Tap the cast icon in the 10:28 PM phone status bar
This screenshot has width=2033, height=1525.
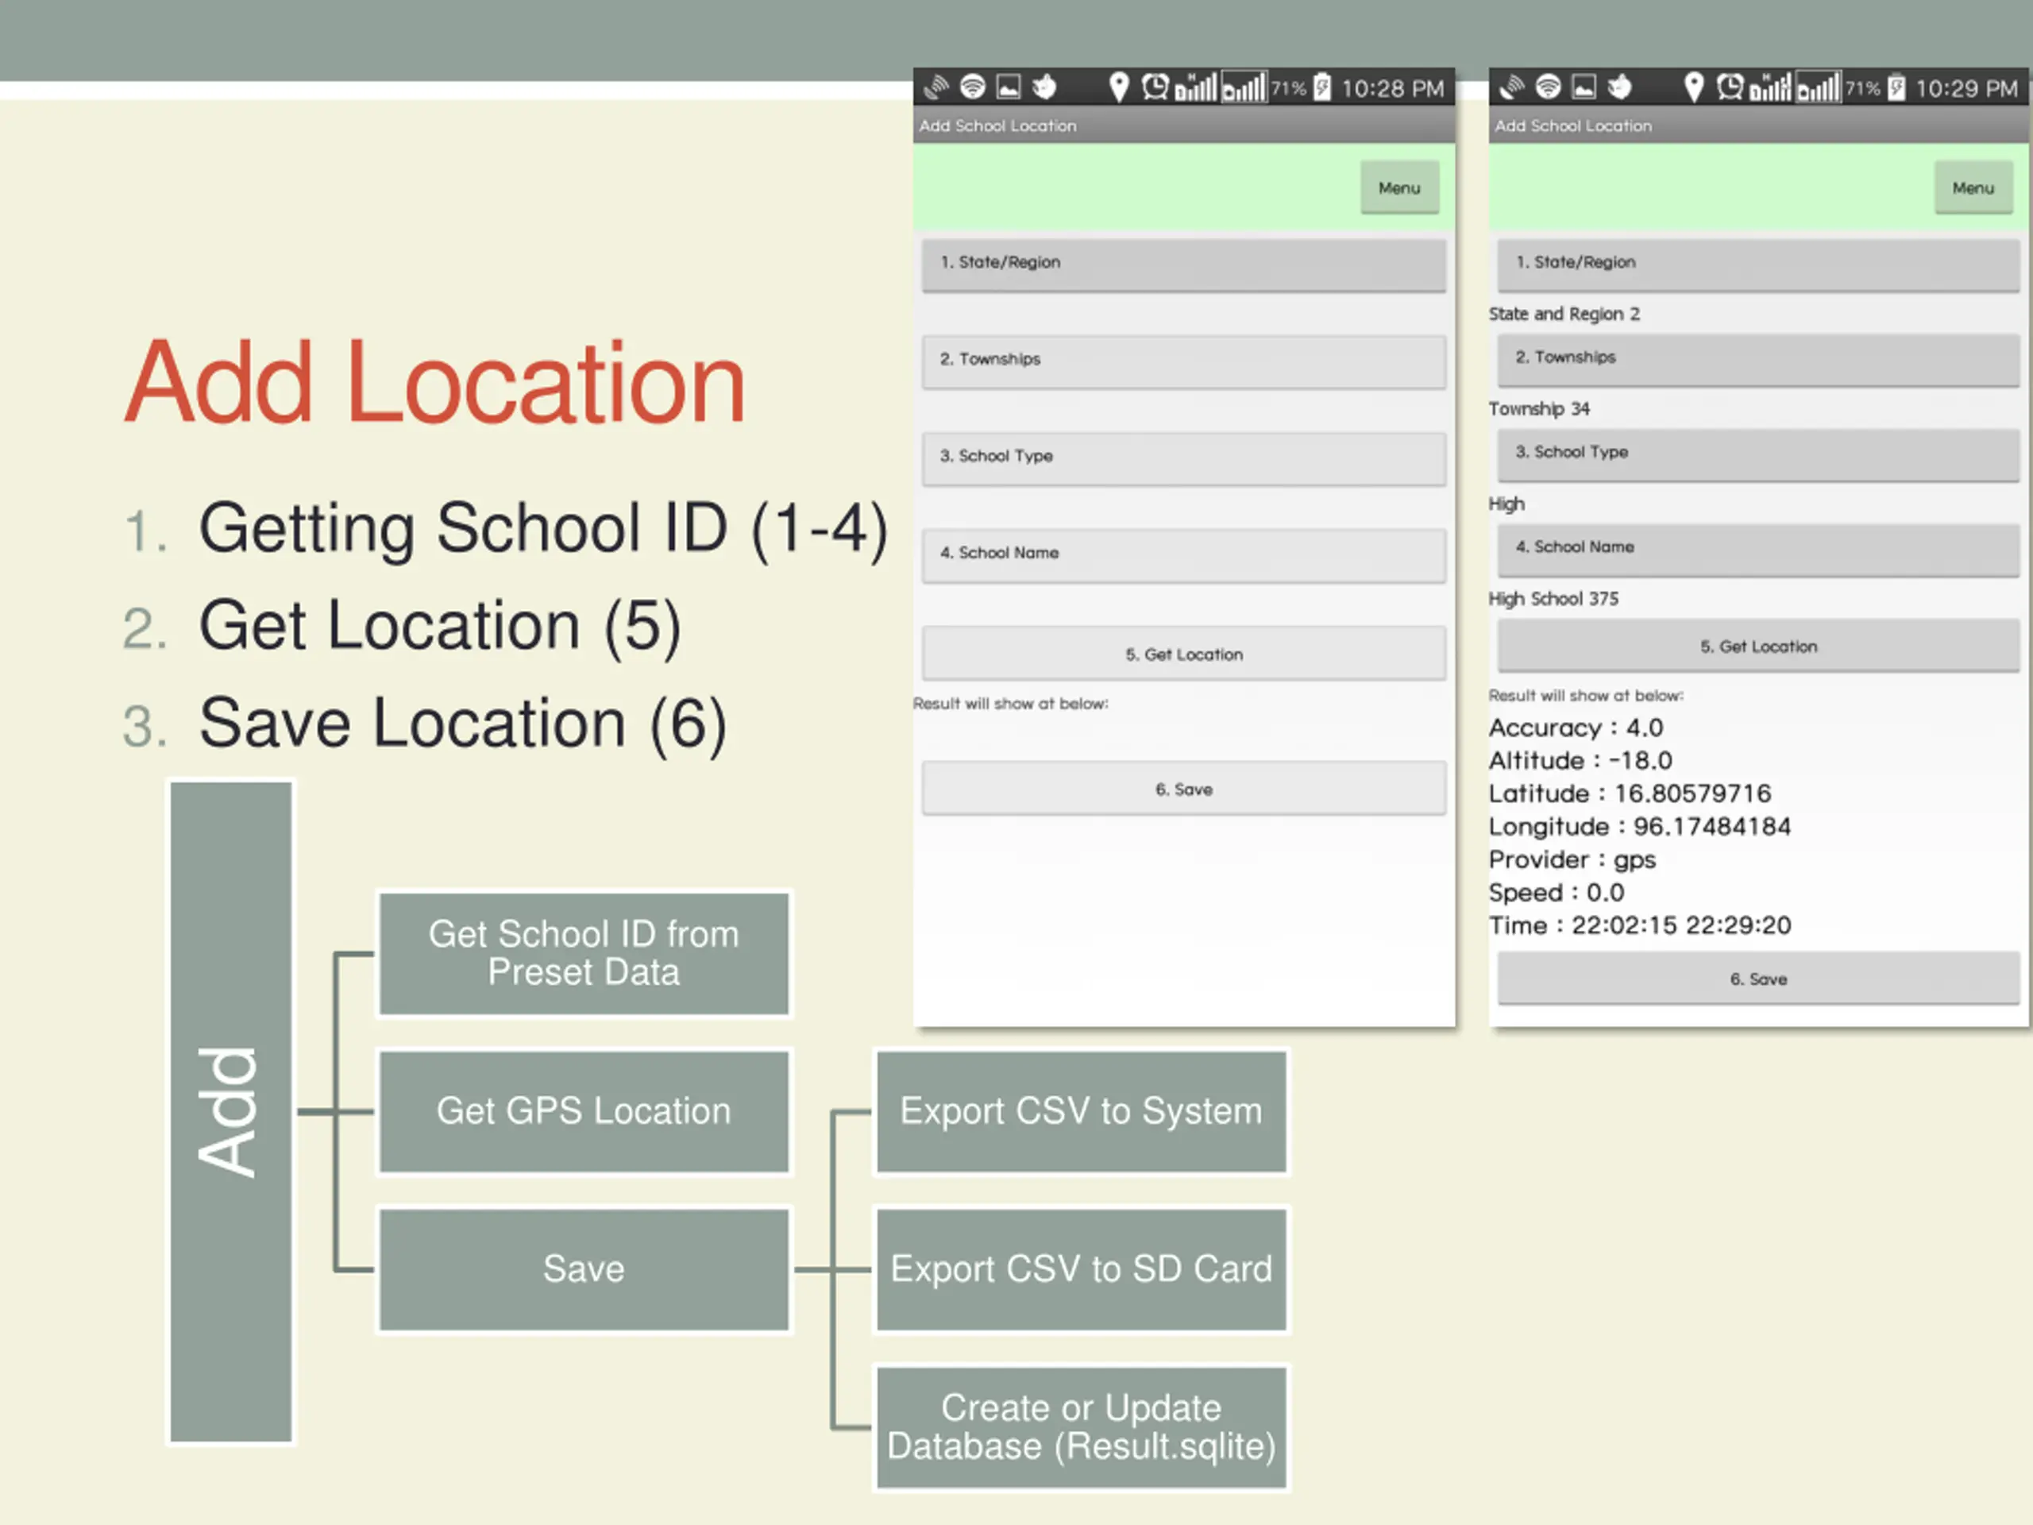pos(935,87)
